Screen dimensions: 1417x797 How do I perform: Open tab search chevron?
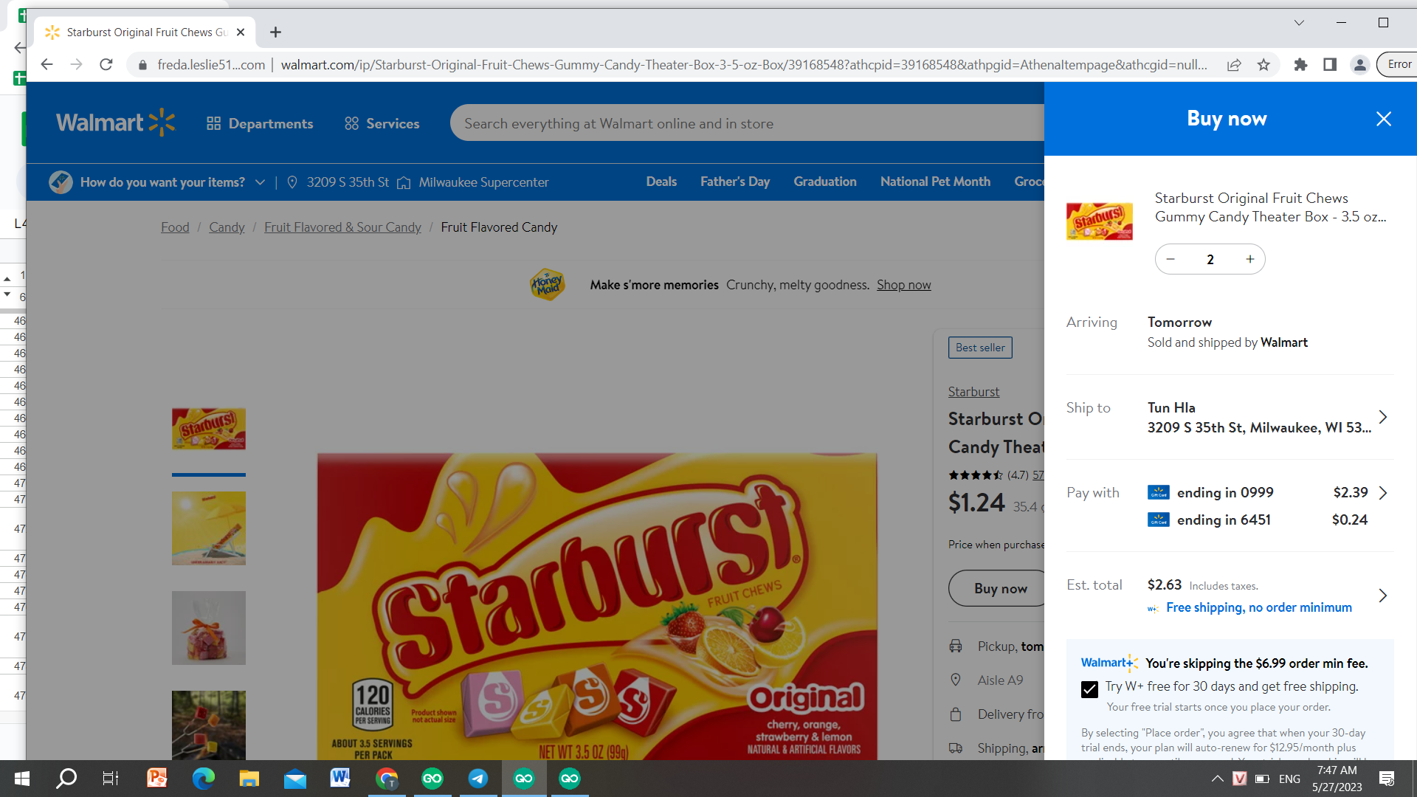[x=1299, y=23]
